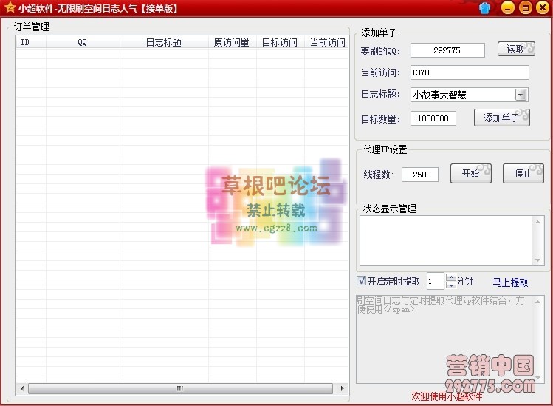Click the order table horizontal scrollbar thumb

click(x=180, y=388)
